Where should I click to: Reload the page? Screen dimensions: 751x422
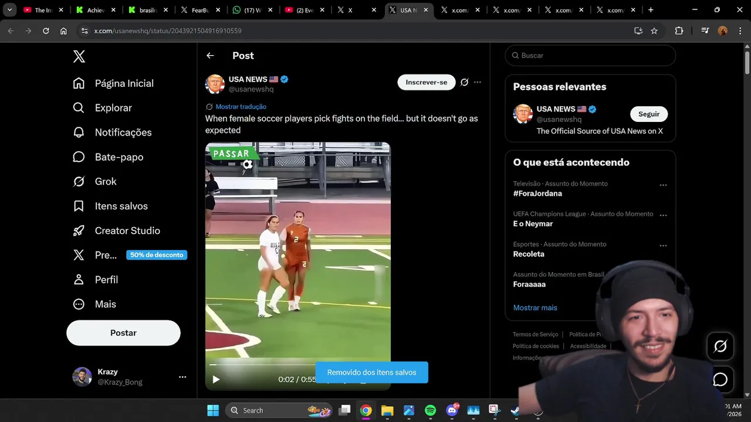(x=46, y=30)
